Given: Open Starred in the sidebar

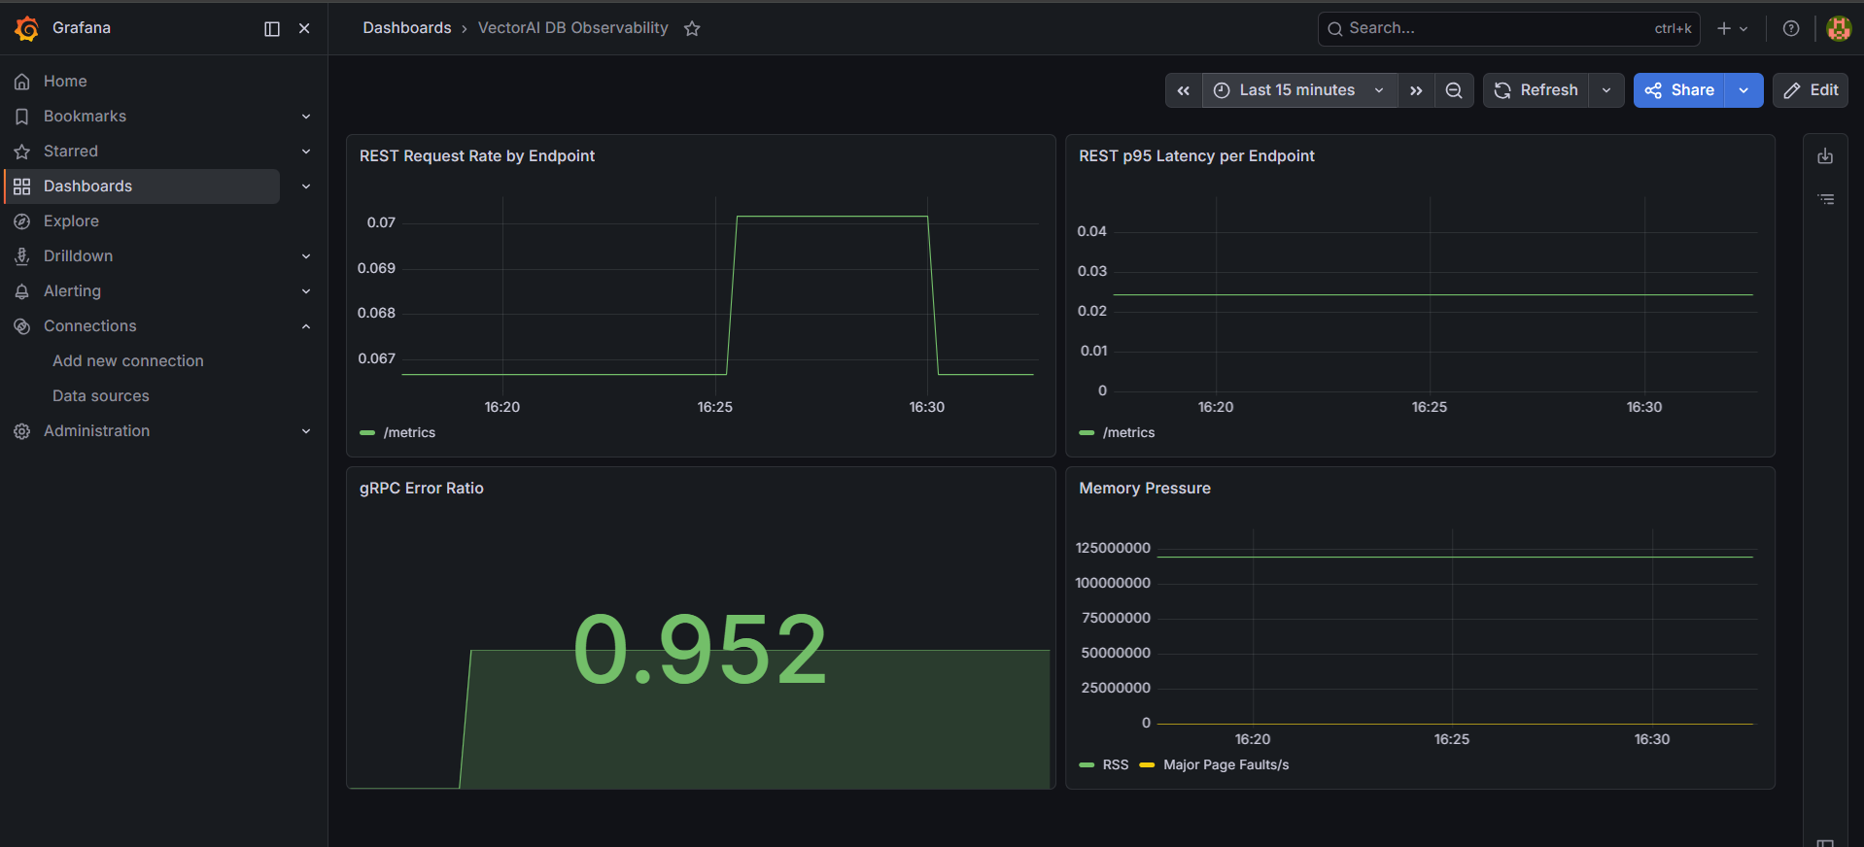Looking at the screenshot, I should (71, 152).
